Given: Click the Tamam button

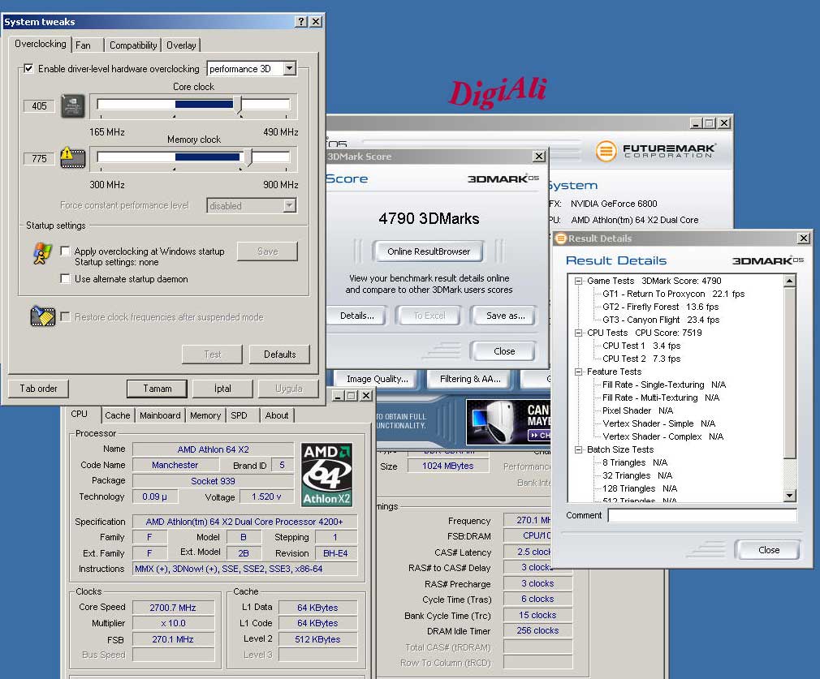Looking at the screenshot, I should 157,389.
